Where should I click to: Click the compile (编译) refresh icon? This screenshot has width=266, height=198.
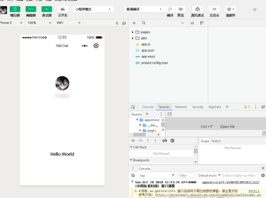(x=170, y=9)
